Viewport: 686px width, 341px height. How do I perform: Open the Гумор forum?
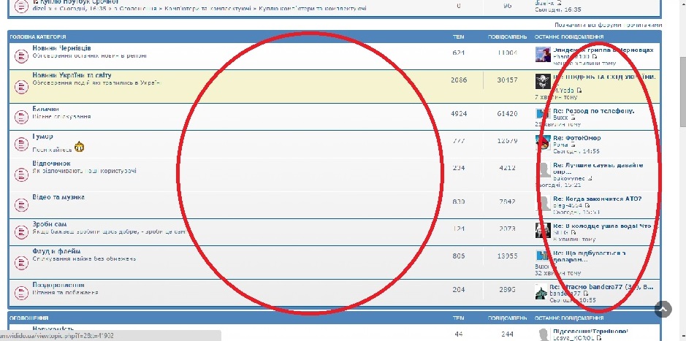[x=42, y=137]
